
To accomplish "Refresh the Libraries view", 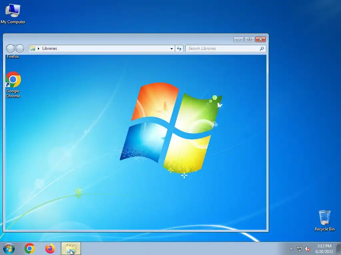I will pos(179,48).
